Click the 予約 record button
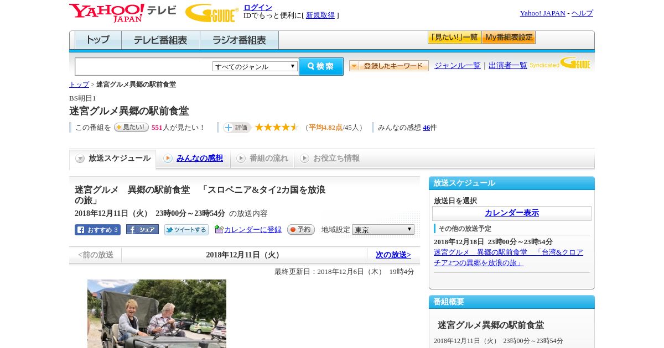 point(301,230)
